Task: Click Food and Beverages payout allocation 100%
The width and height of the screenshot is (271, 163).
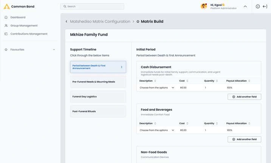Action: click(229, 130)
